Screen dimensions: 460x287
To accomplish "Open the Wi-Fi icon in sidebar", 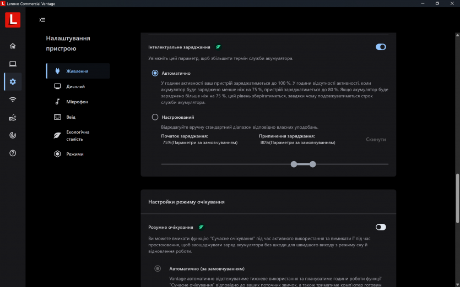I will (x=13, y=100).
